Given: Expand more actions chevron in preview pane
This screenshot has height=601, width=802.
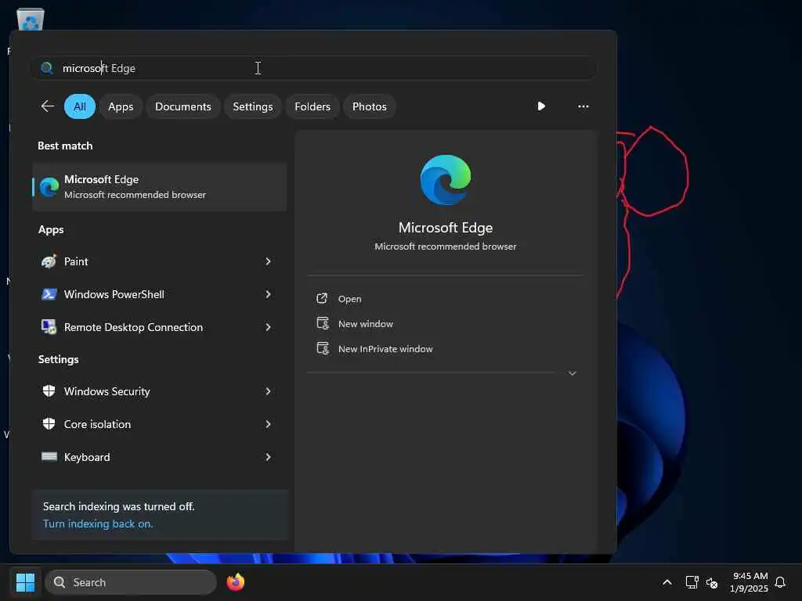Looking at the screenshot, I should pyautogui.click(x=573, y=373).
